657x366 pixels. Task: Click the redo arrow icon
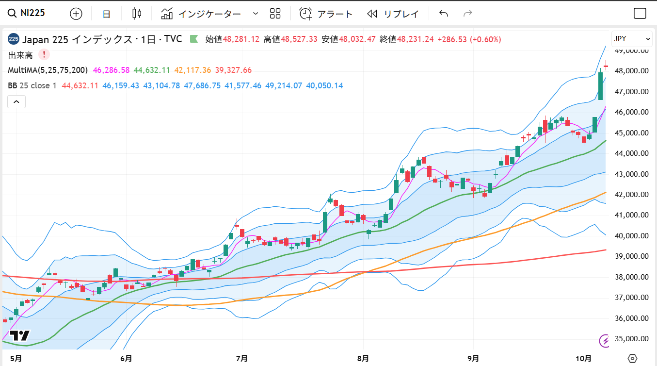tap(468, 14)
